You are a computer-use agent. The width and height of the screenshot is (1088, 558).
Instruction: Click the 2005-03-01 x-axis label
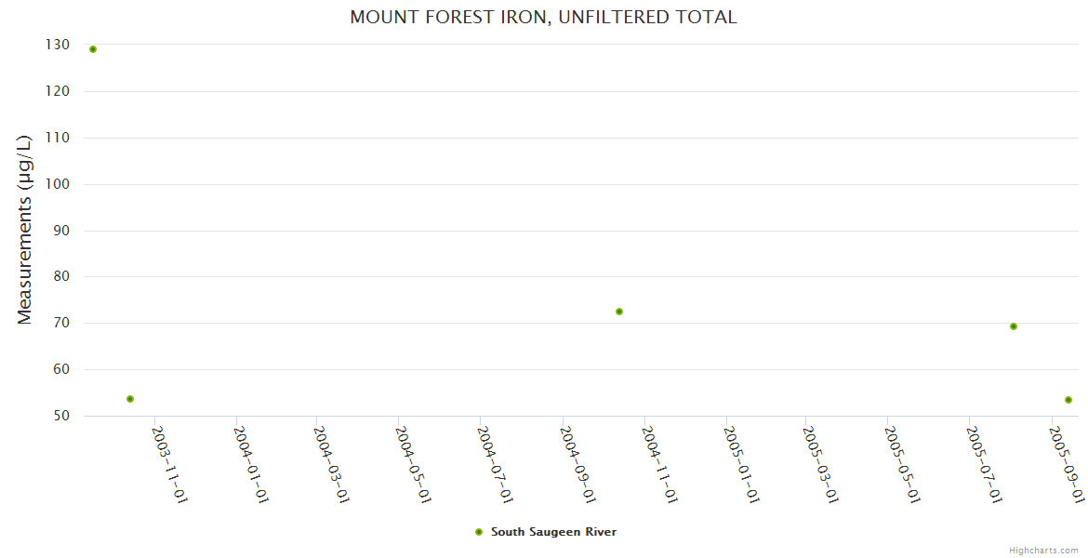click(821, 465)
